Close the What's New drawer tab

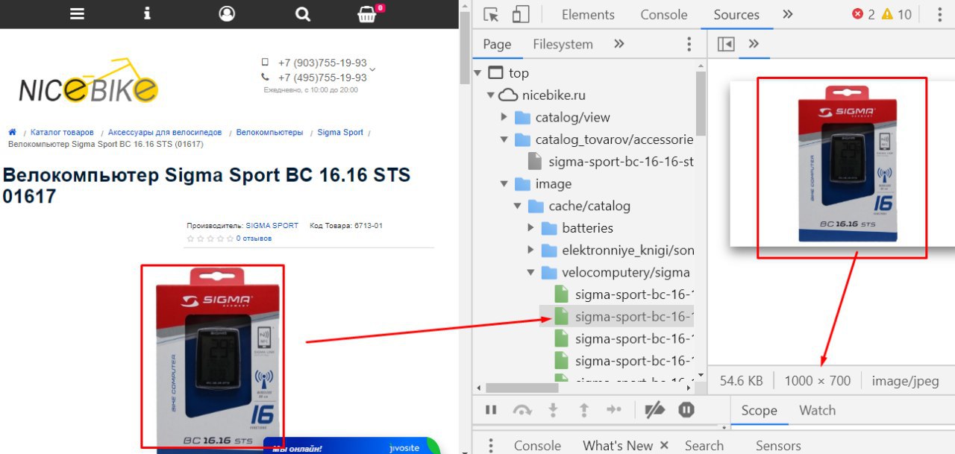coord(664,445)
